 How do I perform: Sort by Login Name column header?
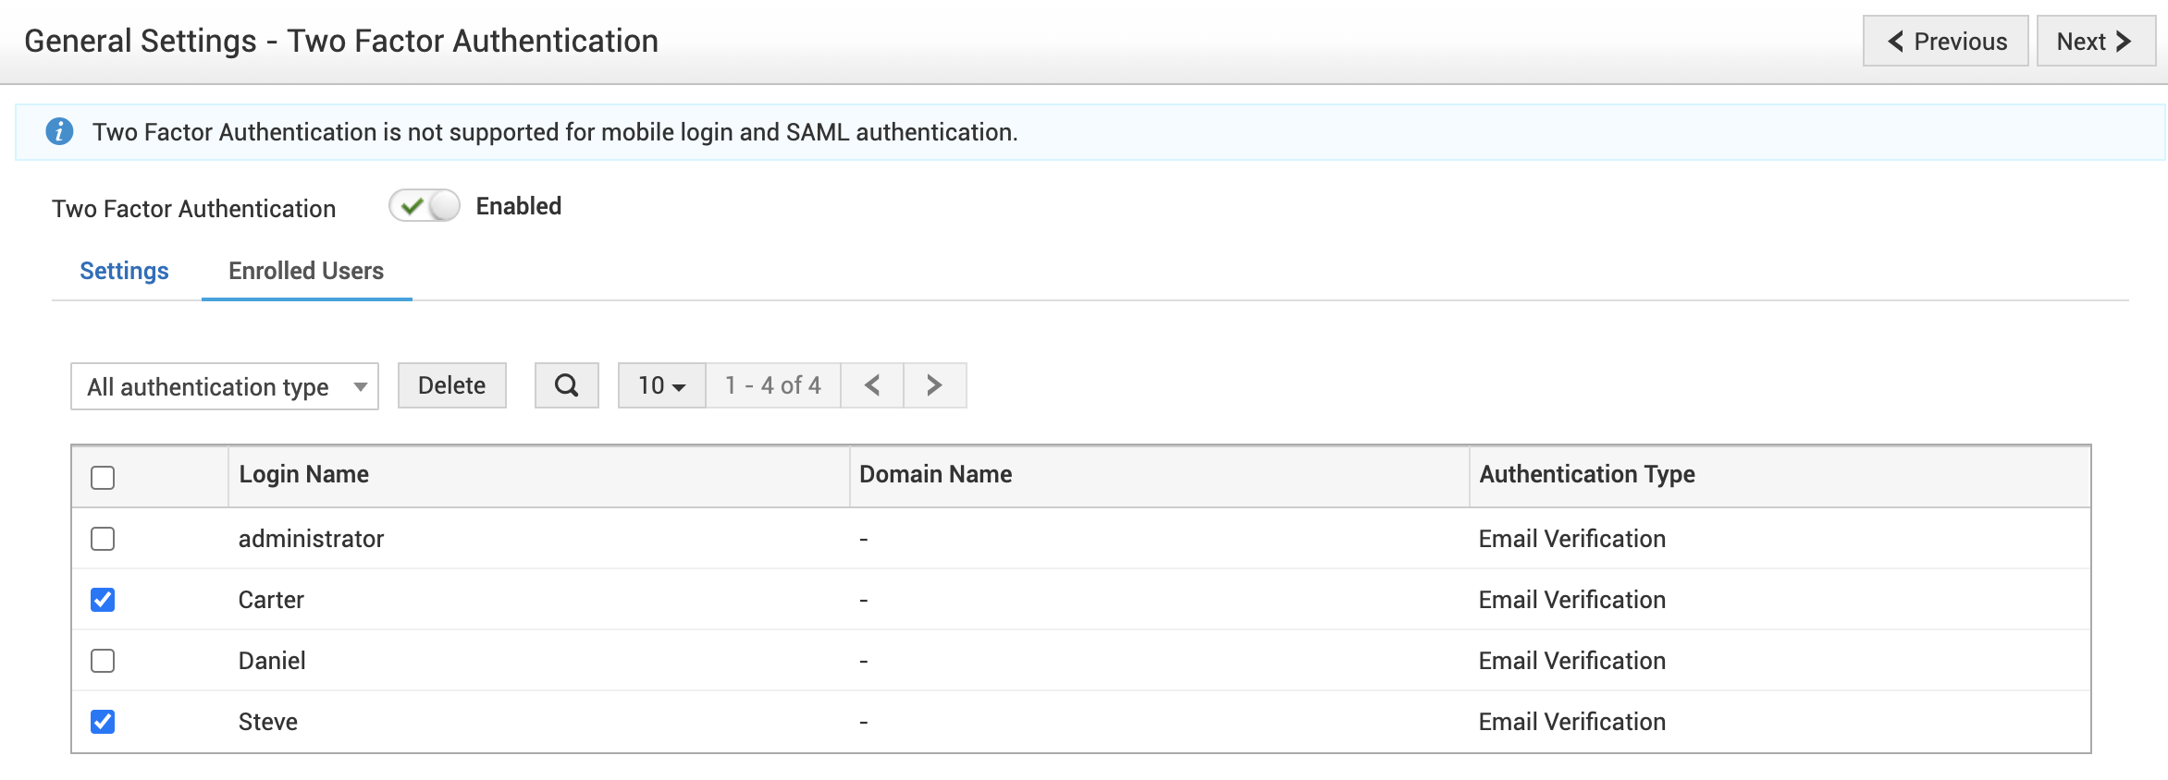pos(304,474)
